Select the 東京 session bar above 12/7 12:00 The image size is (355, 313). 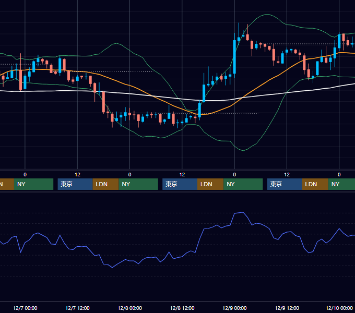[75, 184]
